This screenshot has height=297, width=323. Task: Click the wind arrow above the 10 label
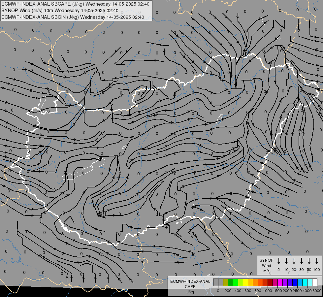(x=286, y=261)
